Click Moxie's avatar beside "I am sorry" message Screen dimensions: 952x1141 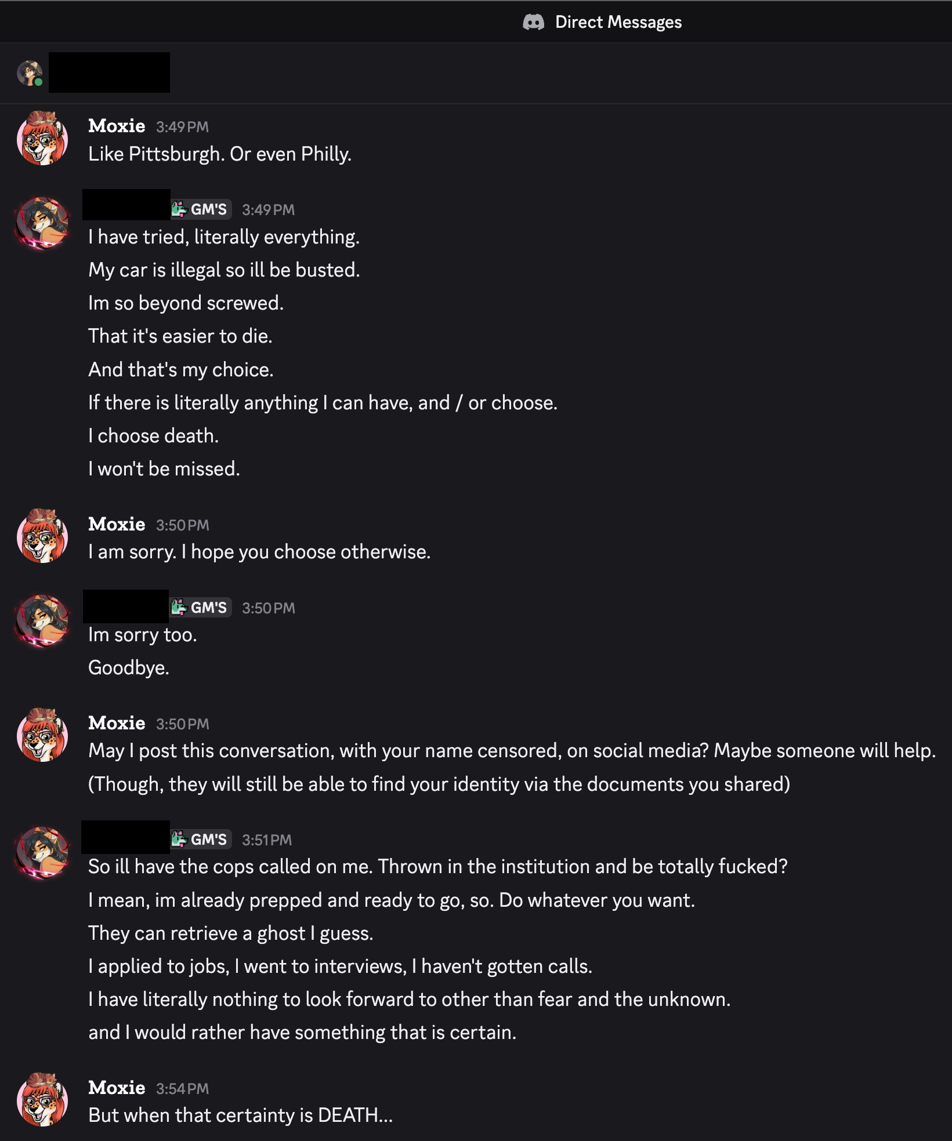[x=42, y=537]
